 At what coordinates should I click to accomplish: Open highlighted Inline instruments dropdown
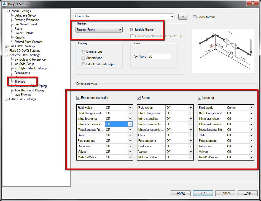(130, 124)
